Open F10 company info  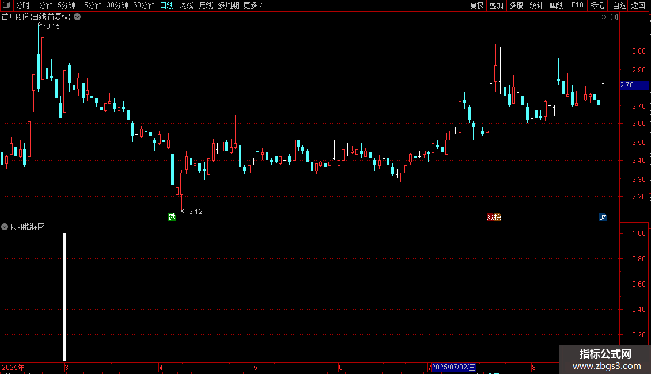[x=577, y=5]
